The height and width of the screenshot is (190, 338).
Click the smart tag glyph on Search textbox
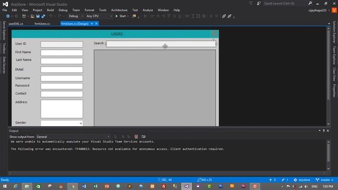[213, 40]
